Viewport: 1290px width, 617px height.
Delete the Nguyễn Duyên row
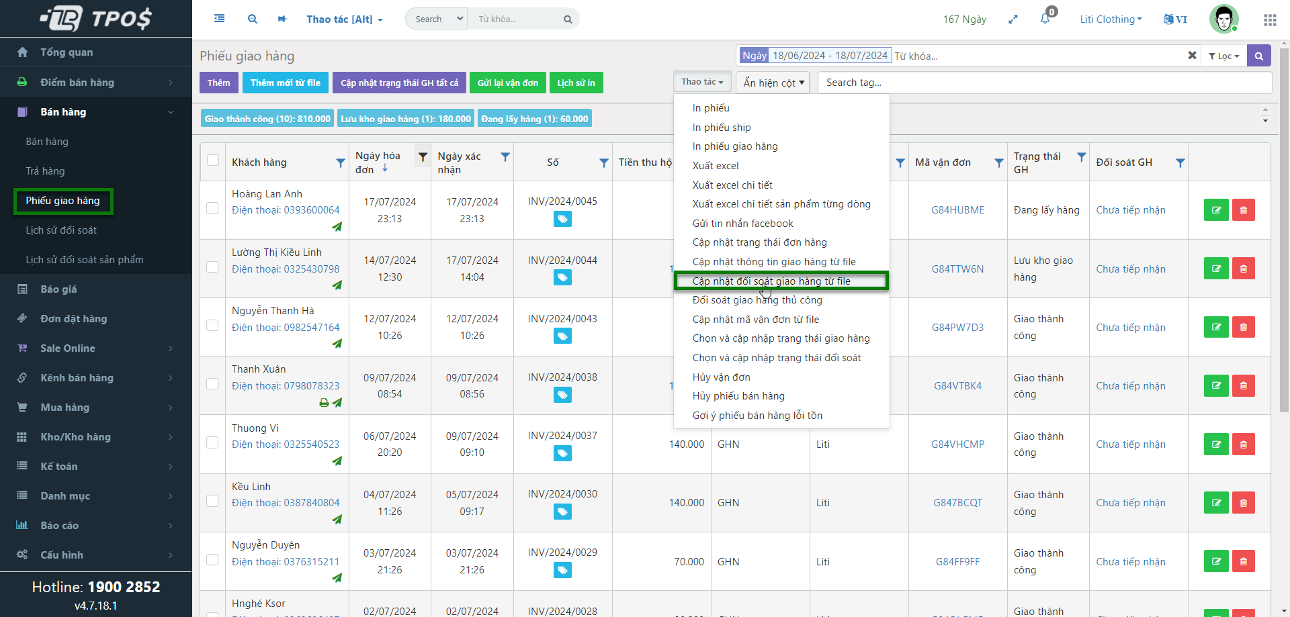(1244, 561)
